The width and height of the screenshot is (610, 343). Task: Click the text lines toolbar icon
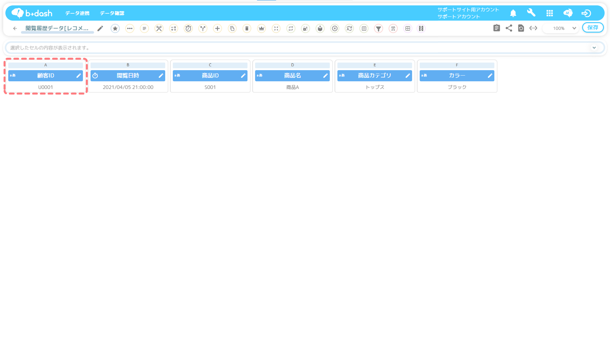point(144,28)
